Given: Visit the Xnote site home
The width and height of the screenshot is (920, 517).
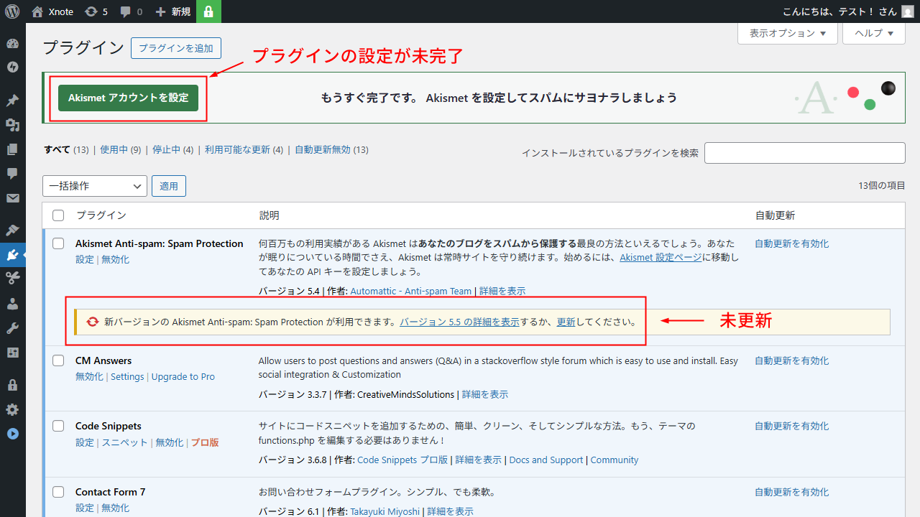Looking at the screenshot, I should pyautogui.click(x=53, y=11).
